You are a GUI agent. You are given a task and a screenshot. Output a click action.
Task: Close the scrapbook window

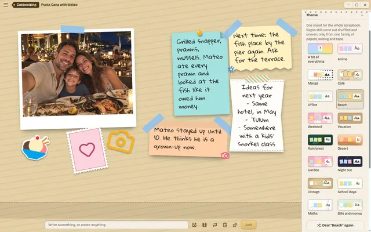click(x=365, y=5)
